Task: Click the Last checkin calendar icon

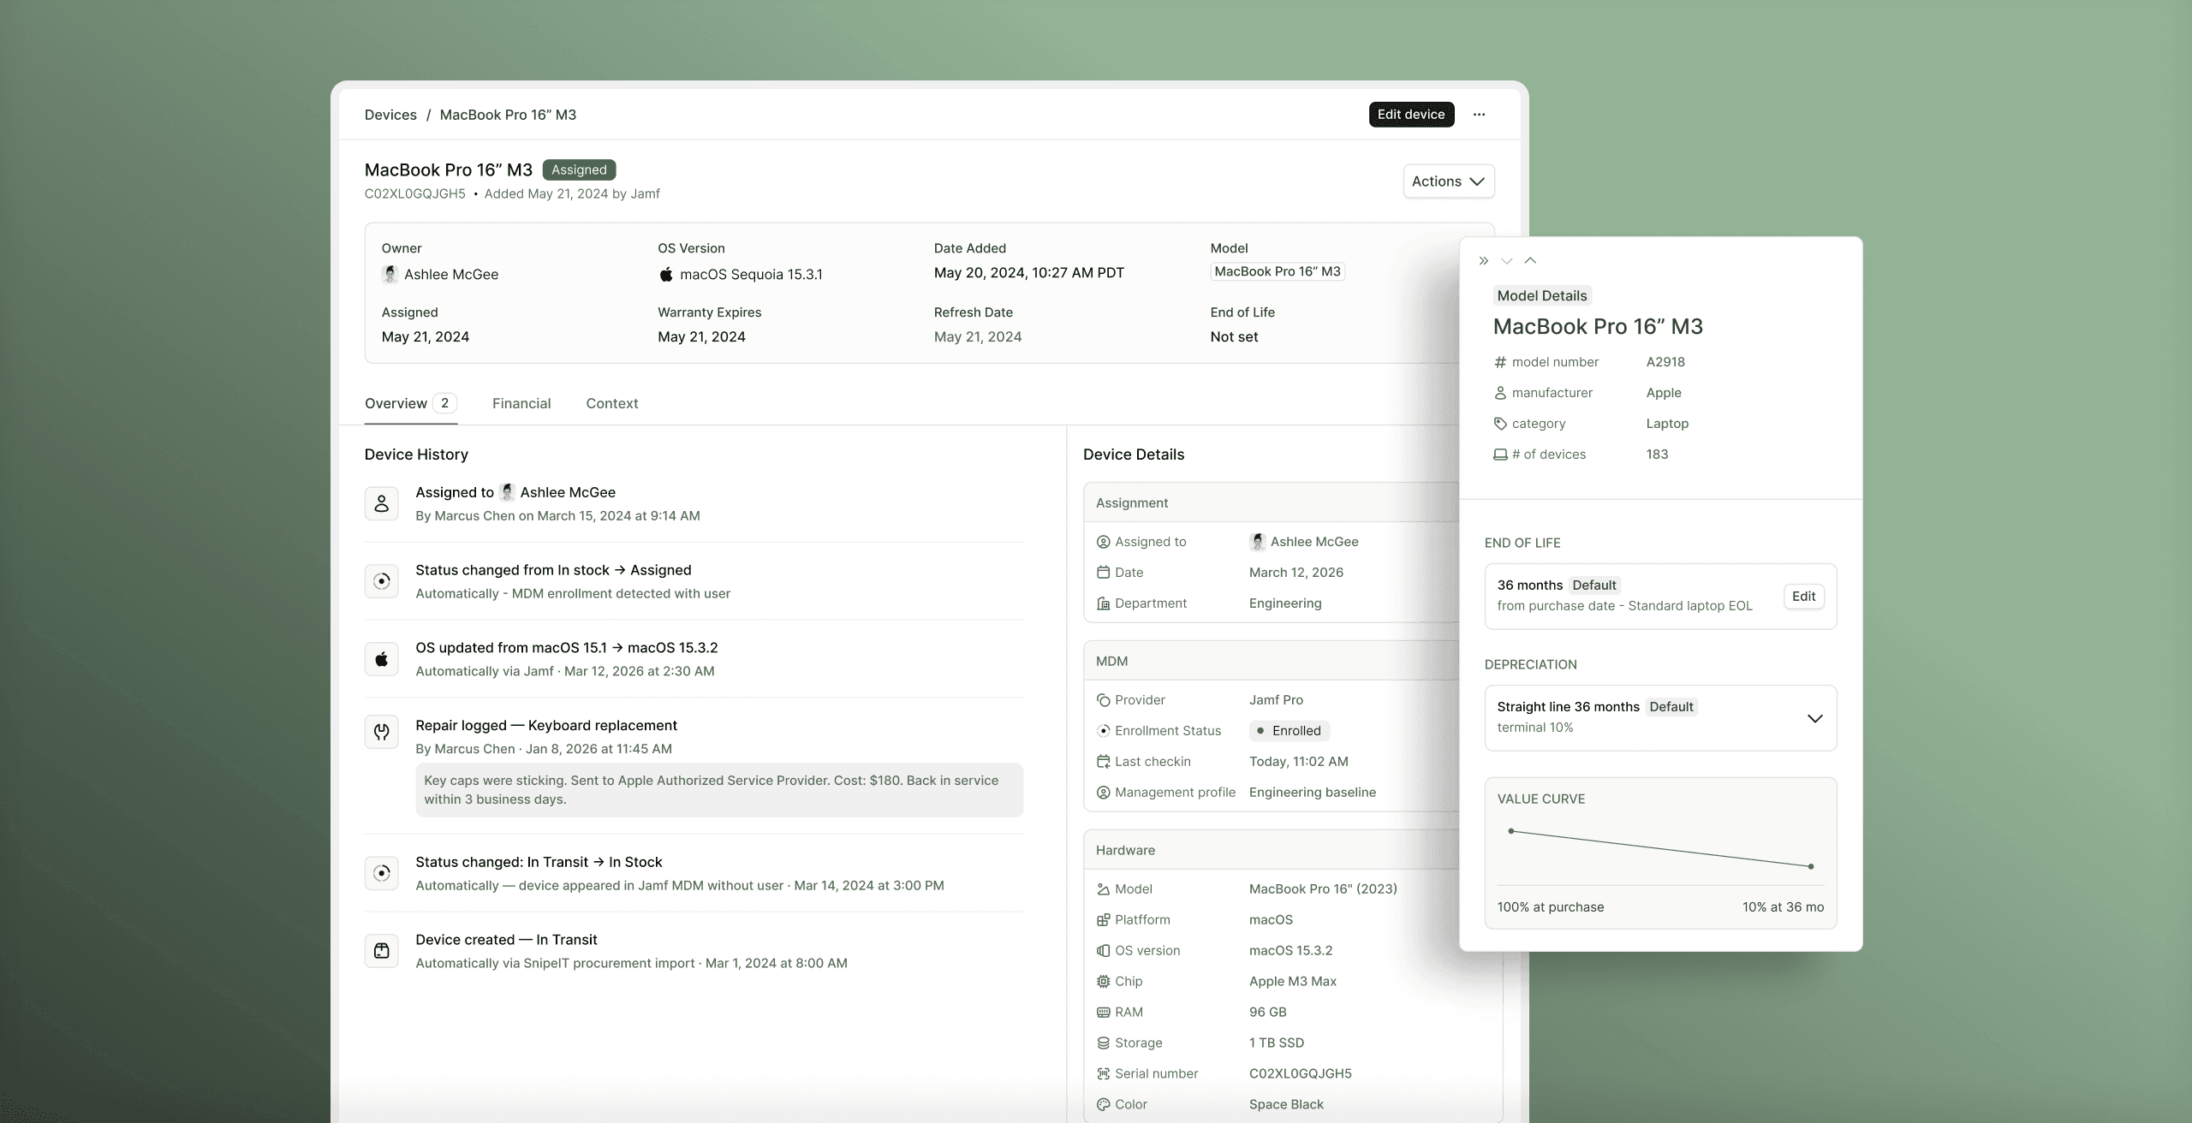Action: 1104,762
